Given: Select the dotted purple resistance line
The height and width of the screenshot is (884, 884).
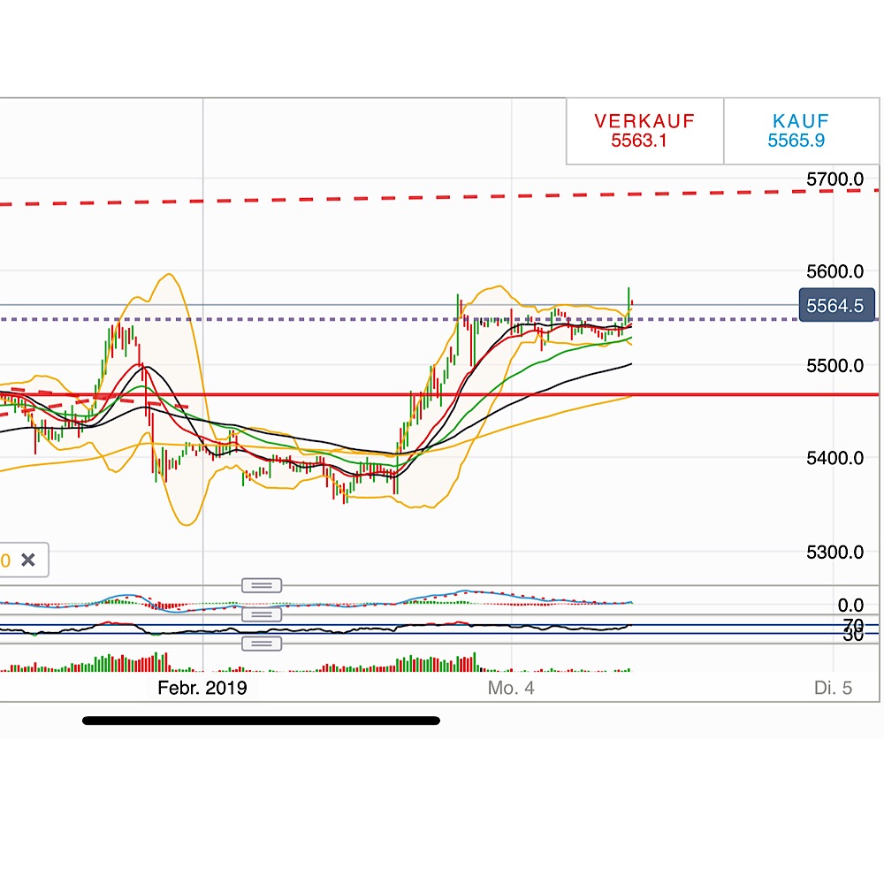Looking at the screenshot, I should pyautogui.click(x=707, y=321).
